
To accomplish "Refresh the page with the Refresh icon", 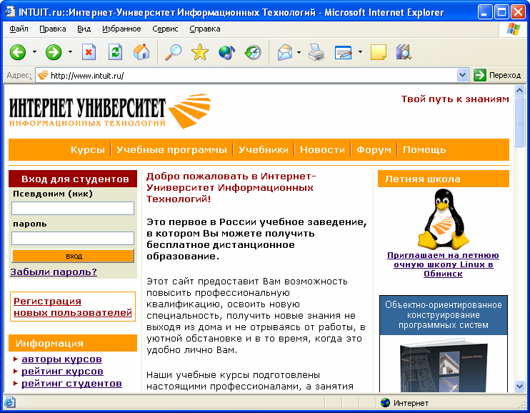I will [x=115, y=52].
